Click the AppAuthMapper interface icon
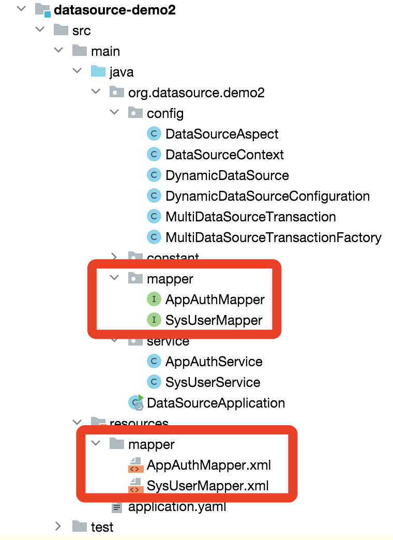 click(154, 299)
